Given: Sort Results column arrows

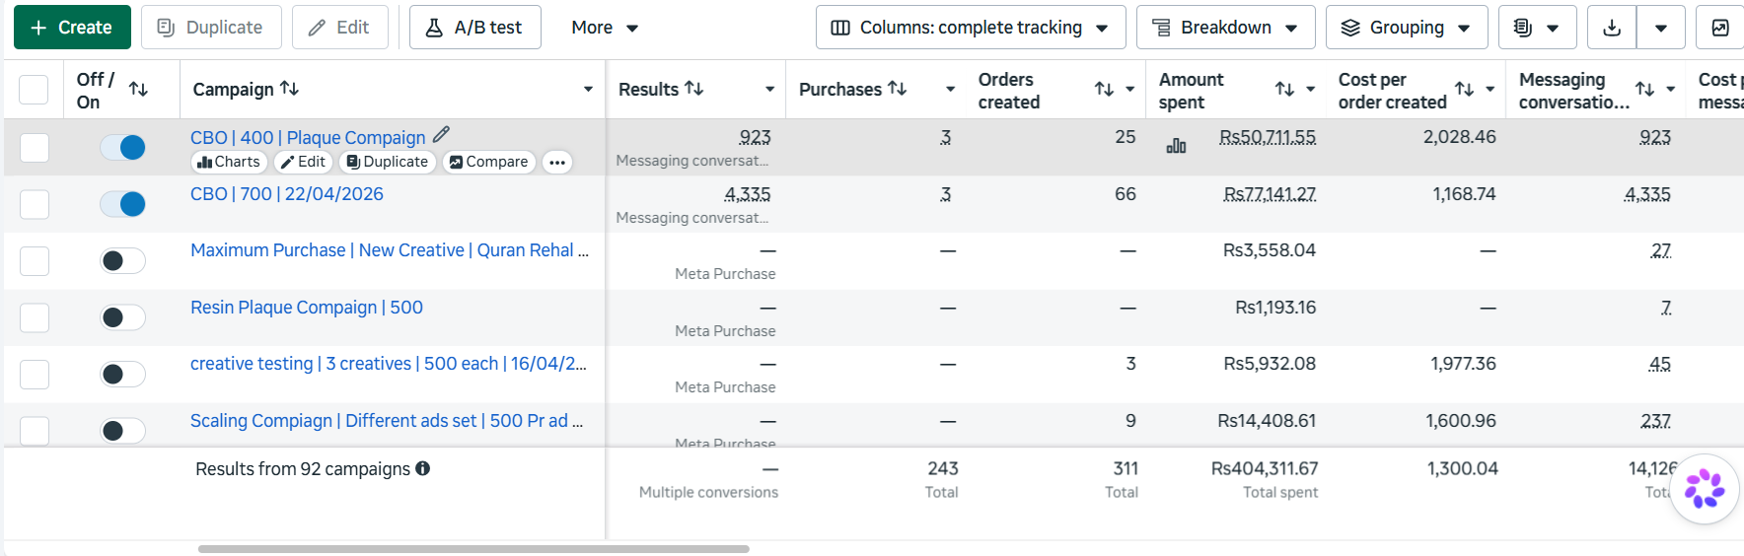Looking at the screenshot, I should (x=694, y=89).
